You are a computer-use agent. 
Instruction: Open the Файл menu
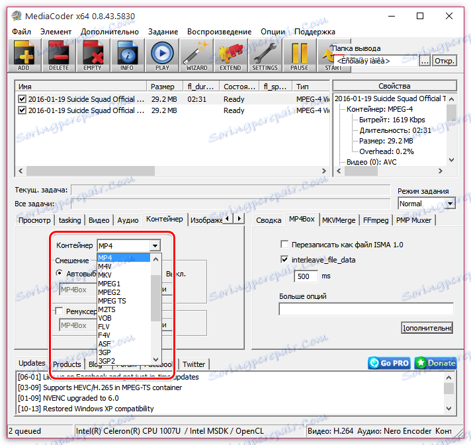[22, 32]
